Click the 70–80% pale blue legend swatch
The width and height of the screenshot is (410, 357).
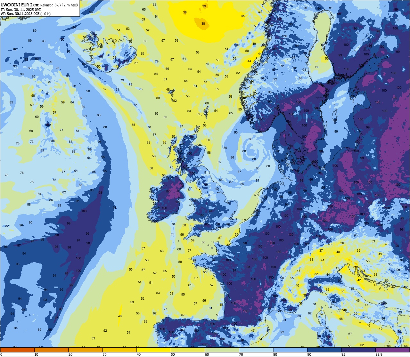tap(256, 350)
